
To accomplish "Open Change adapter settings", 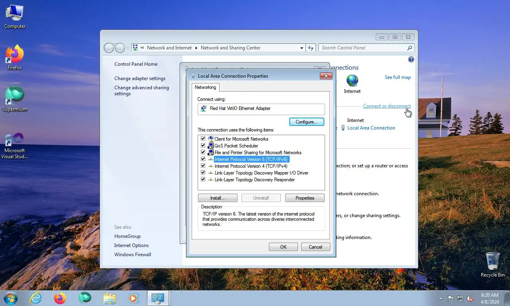I will tap(140, 78).
